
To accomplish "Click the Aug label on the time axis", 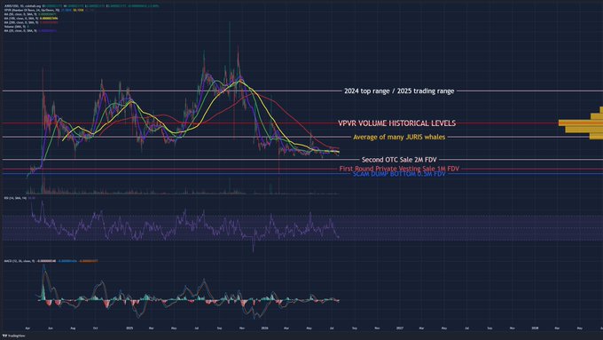I will click(x=73, y=328).
